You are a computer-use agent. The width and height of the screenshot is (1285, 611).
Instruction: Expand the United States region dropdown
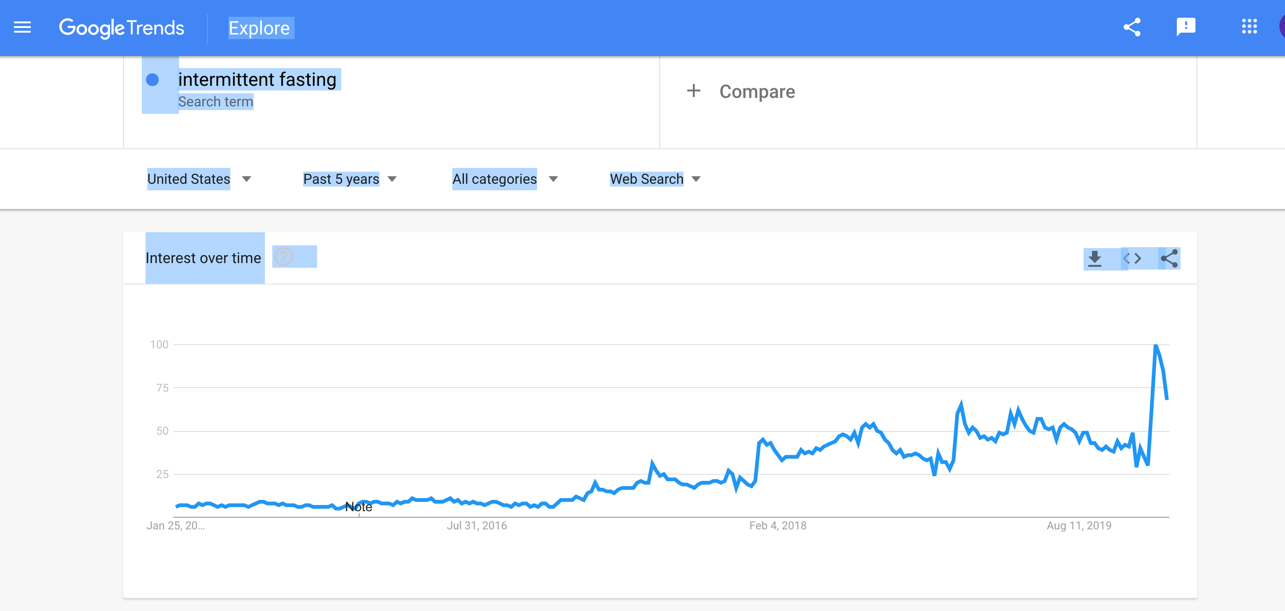tap(199, 179)
